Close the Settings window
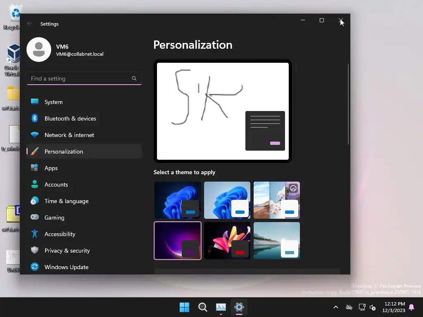This screenshot has height=317, width=423. tap(341, 21)
